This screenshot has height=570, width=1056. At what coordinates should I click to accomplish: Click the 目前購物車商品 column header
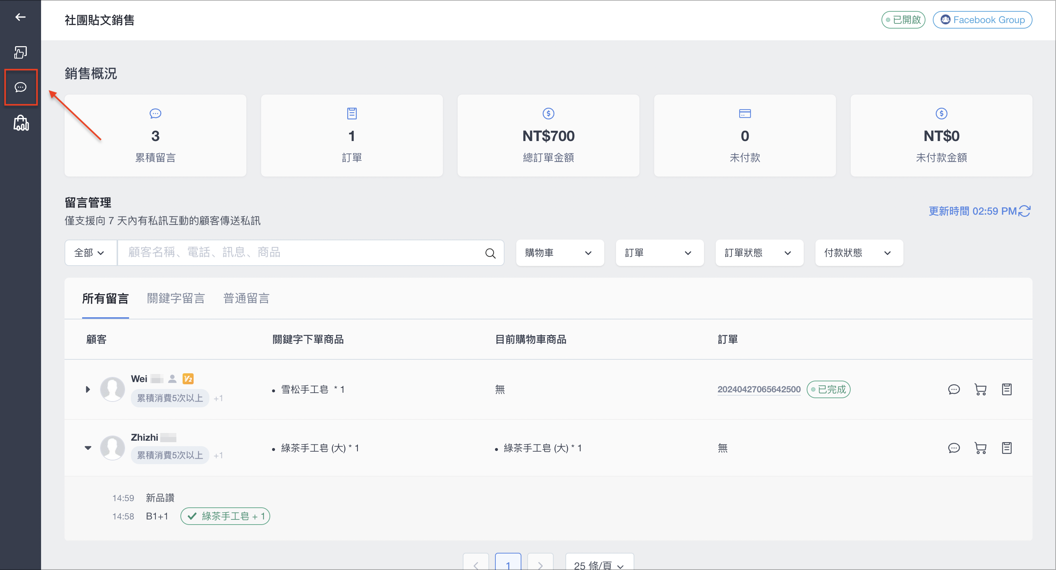[x=531, y=340]
